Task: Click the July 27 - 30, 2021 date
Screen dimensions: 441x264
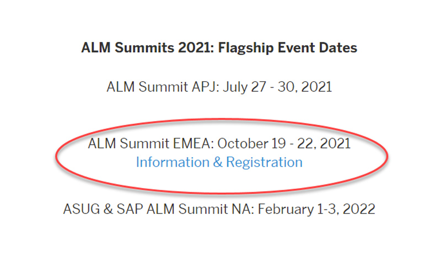Action: coord(277,87)
